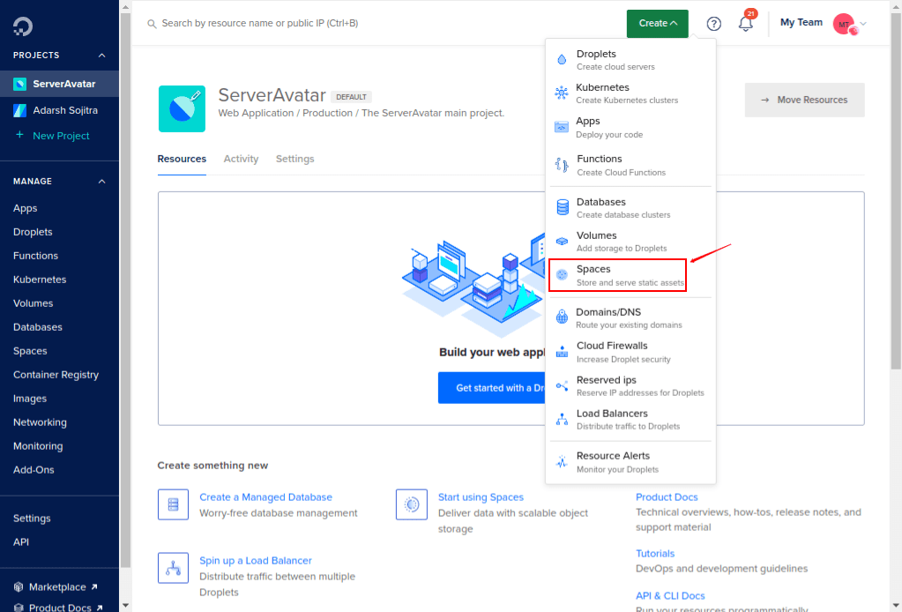Open the project Settings tab

point(295,159)
